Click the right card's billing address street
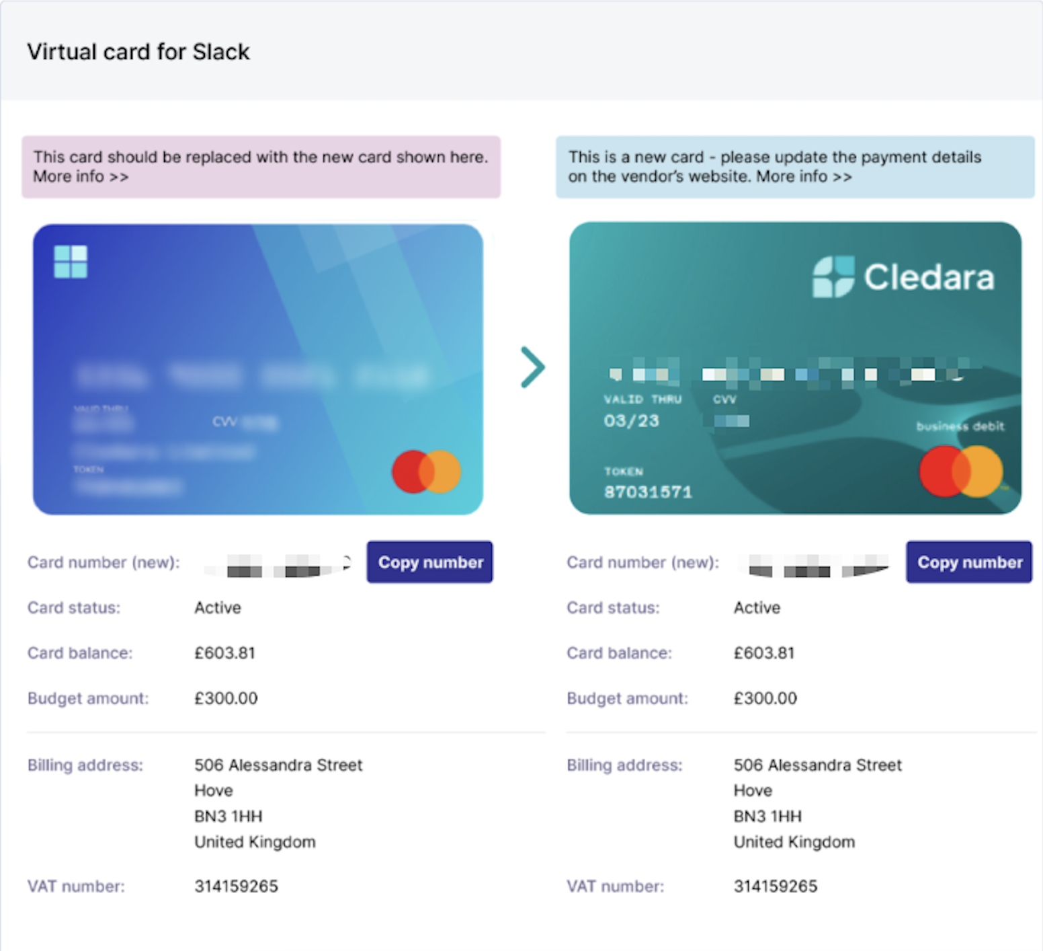The width and height of the screenshot is (1043, 951). [x=817, y=765]
